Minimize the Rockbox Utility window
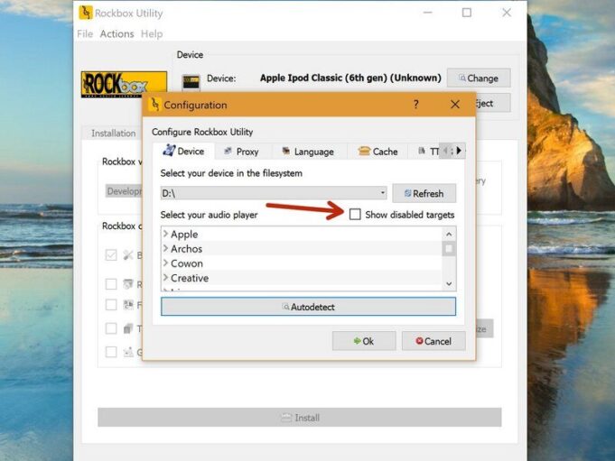 (x=427, y=13)
